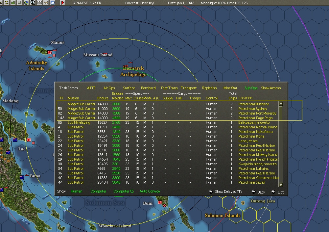This screenshot has height=232, width=329.
Task: Click the Ontong Java map label
Action: 263,201
